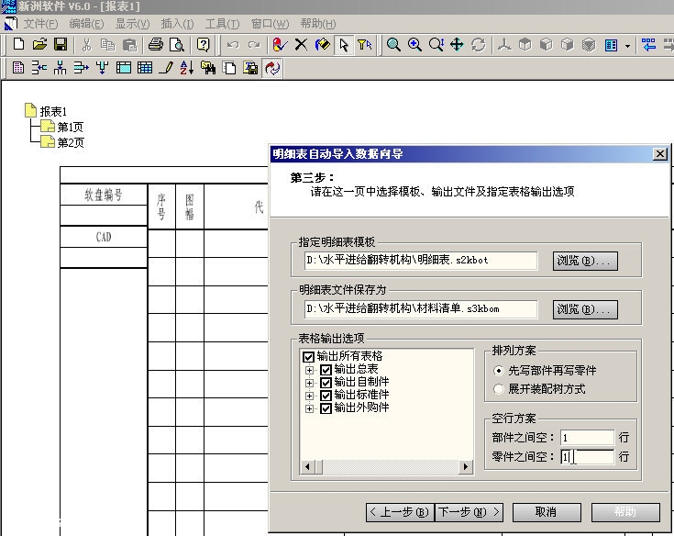674x536 pixels.
Task: Click the 取消 button
Action: (547, 512)
